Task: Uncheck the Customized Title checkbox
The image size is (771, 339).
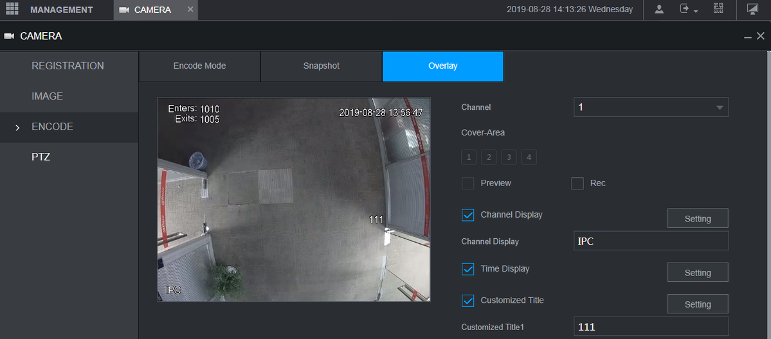Action: (x=468, y=300)
